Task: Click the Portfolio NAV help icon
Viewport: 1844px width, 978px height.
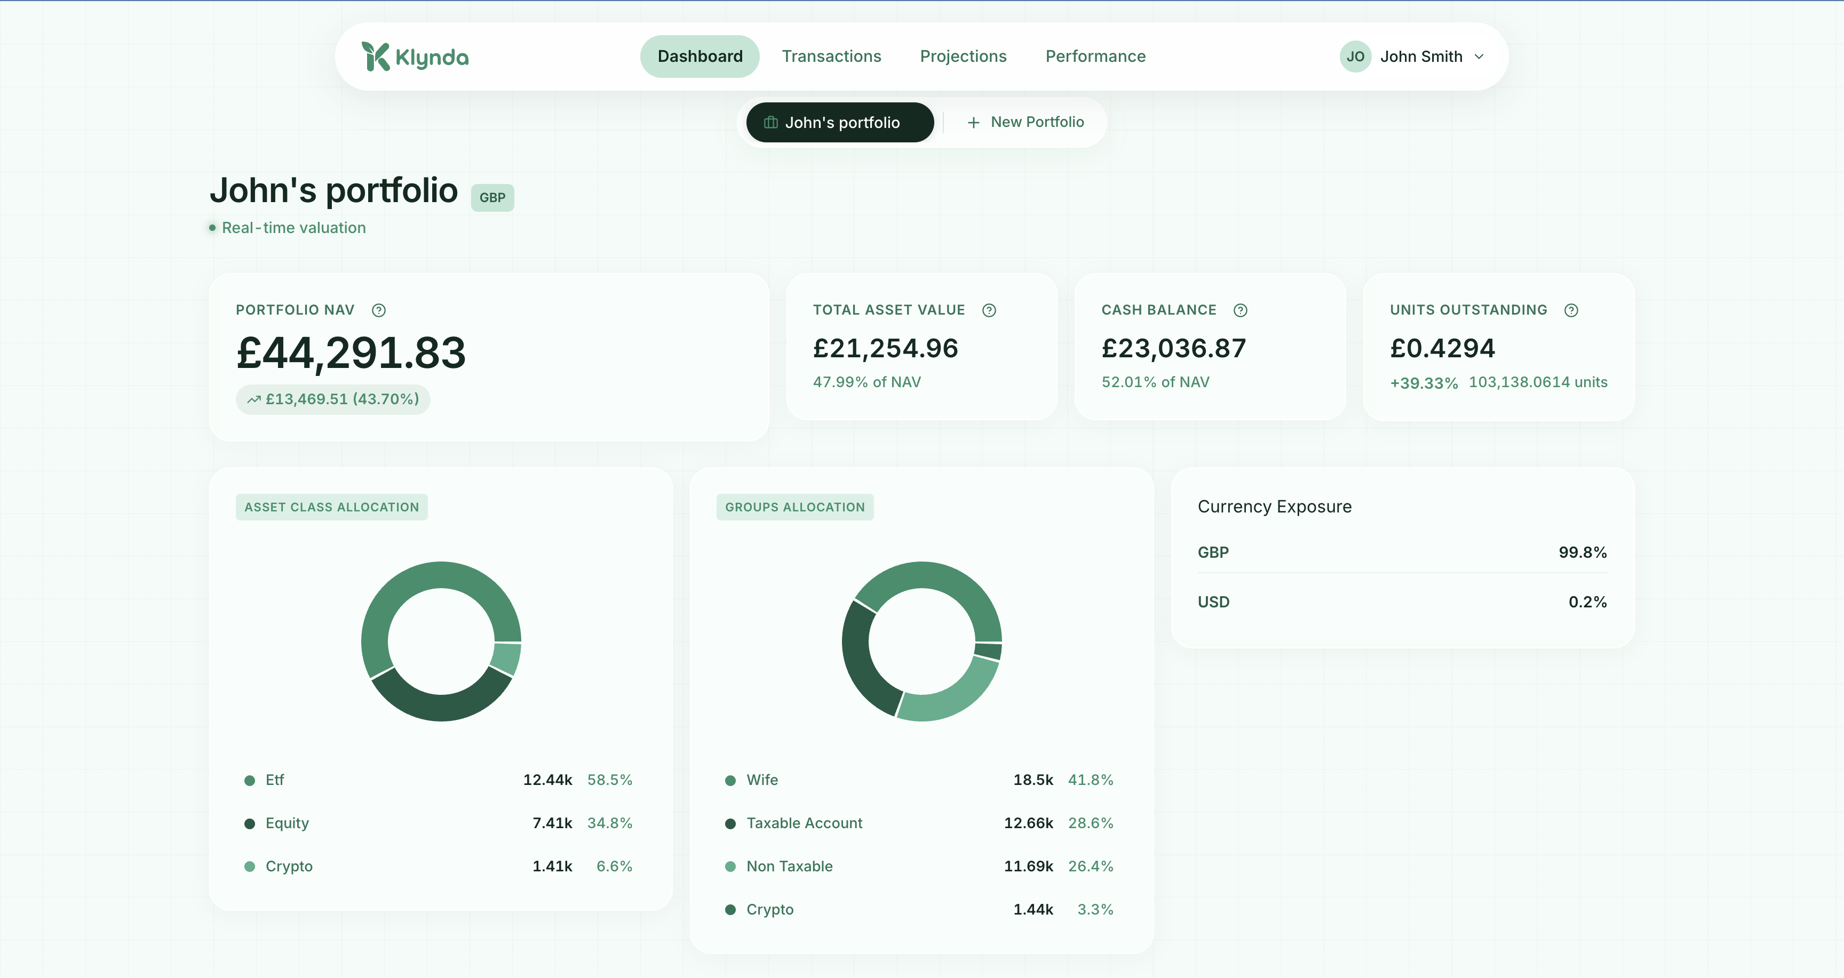Action: 379,310
